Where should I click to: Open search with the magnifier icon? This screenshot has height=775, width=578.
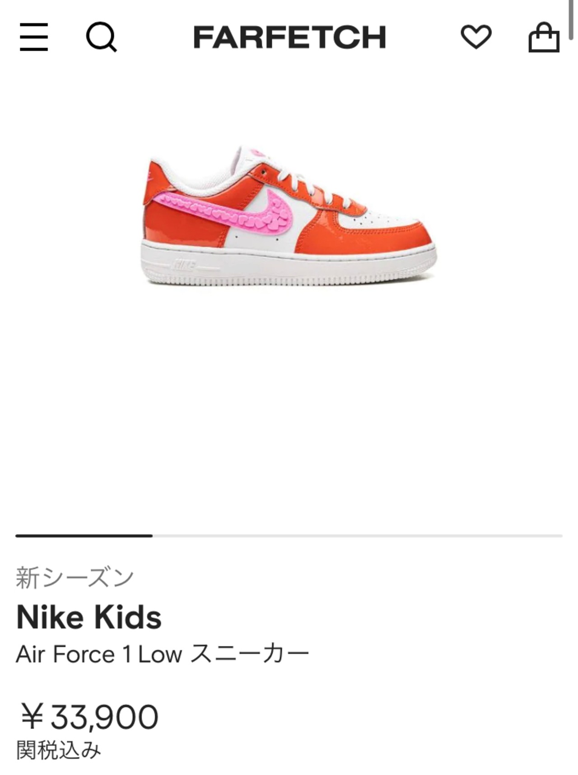pos(101,38)
